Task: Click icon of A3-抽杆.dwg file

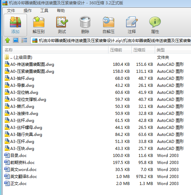Action: [x=7, y=78]
